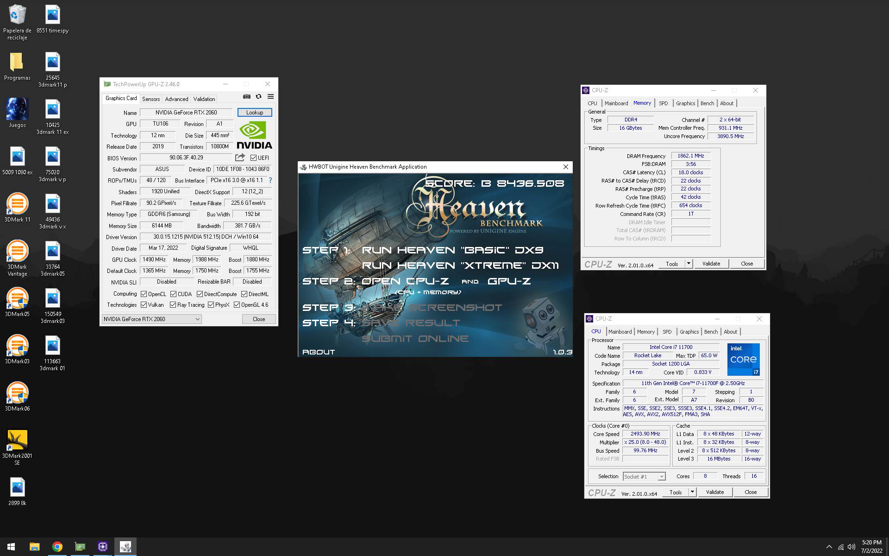This screenshot has height=556, width=889.
Task: Open the network tray icon
Action: pos(840,547)
